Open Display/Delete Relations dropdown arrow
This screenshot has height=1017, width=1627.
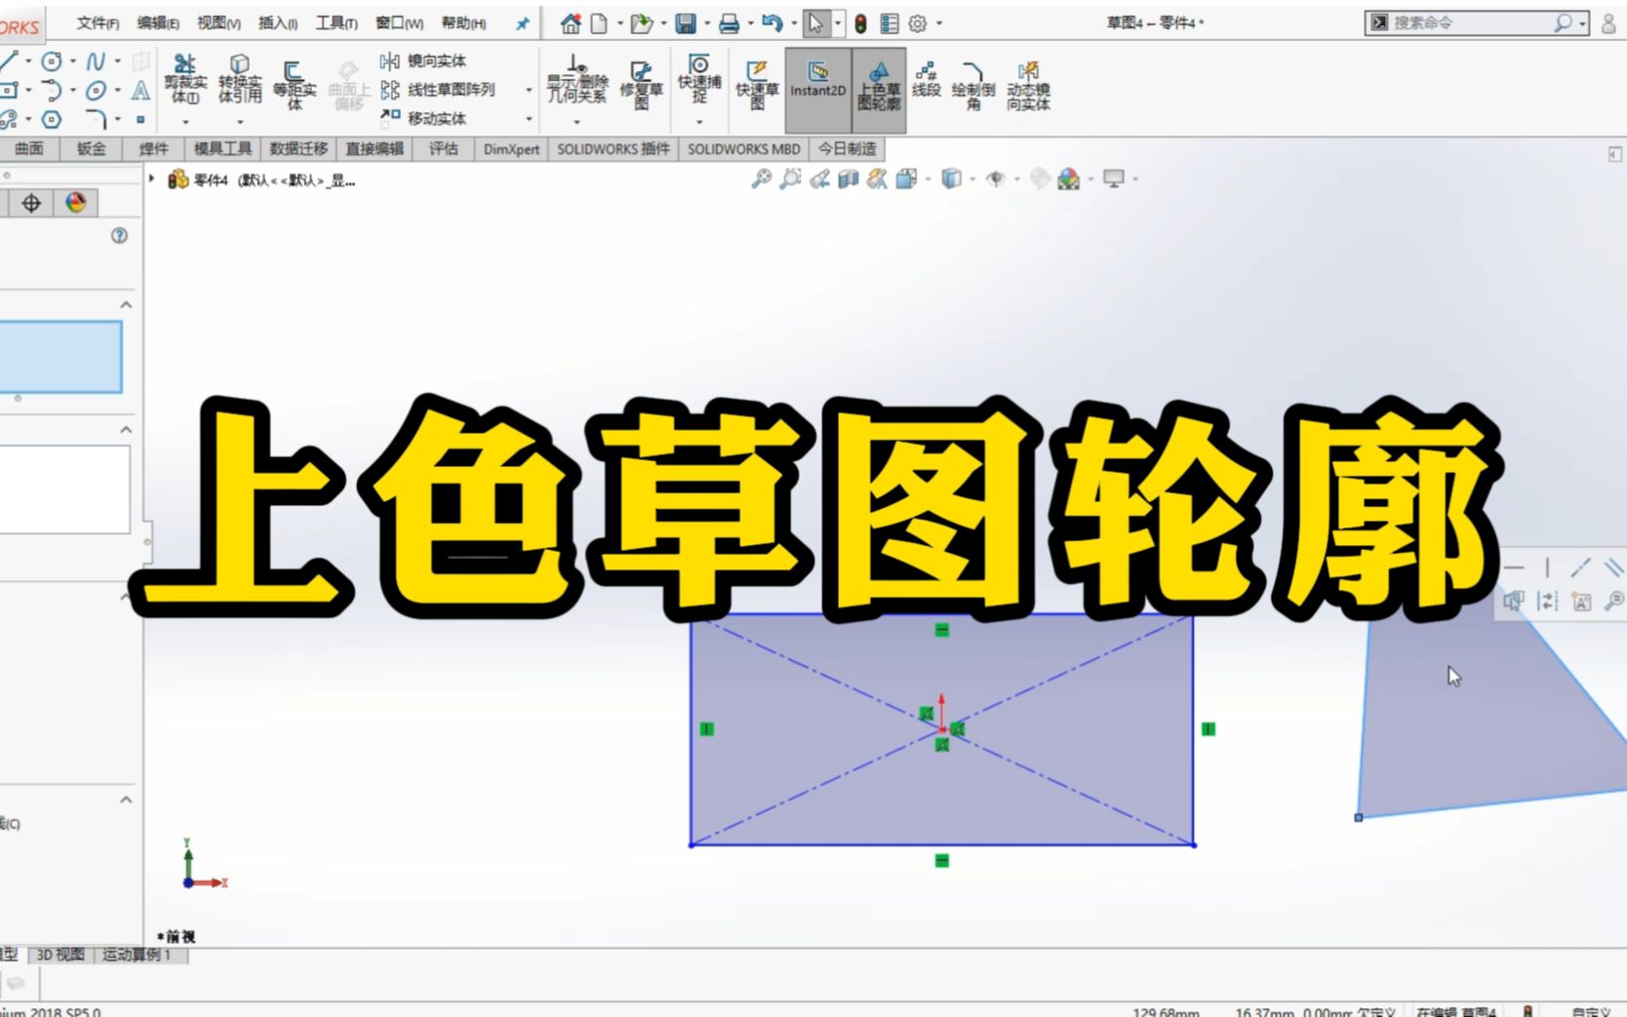pos(576,122)
